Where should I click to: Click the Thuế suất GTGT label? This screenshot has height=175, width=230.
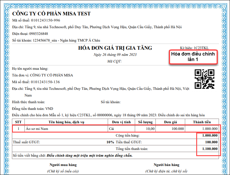tap(26, 142)
